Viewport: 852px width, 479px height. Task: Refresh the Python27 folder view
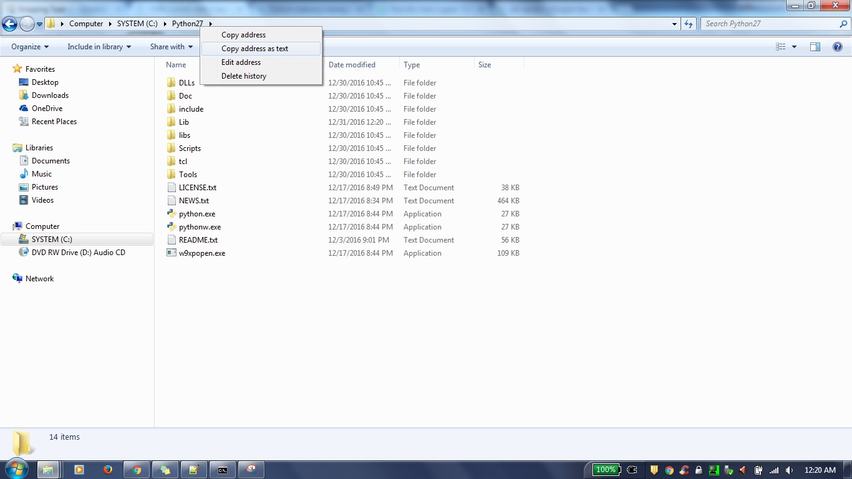(689, 24)
